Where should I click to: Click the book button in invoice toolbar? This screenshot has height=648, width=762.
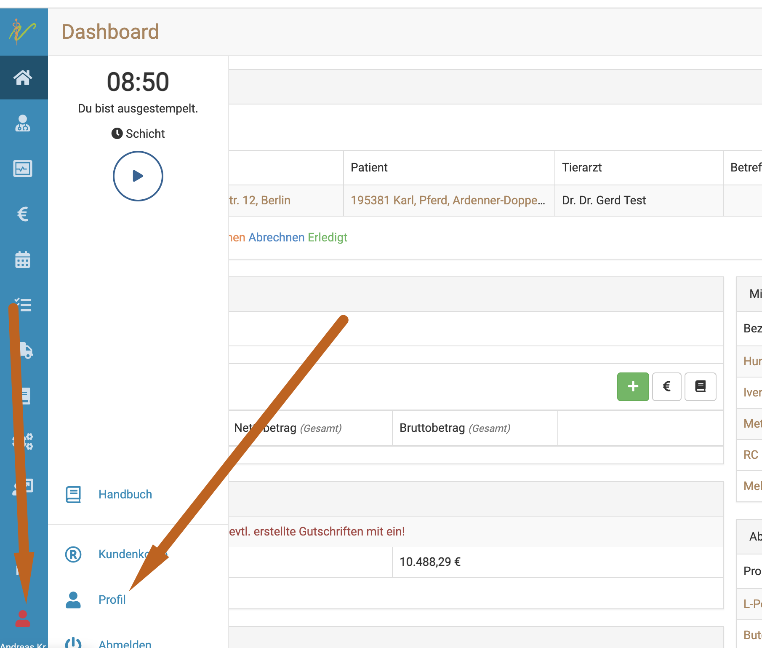pyautogui.click(x=700, y=386)
